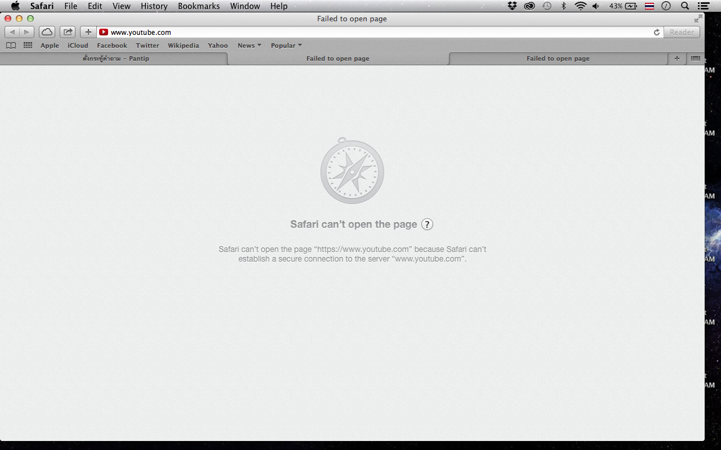Screen dimensions: 721x450
Task: Click the YouTube favicon in address bar
Action: coord(104,33)
